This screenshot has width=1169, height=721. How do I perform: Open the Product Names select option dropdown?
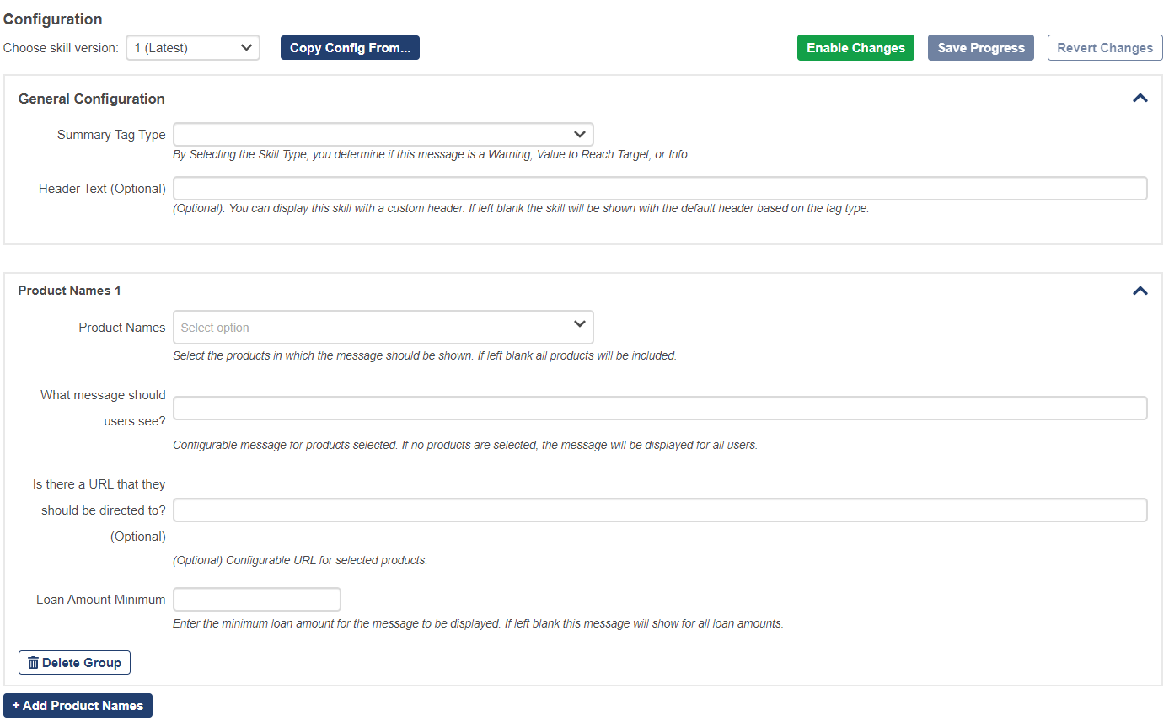tap(383, 327)
